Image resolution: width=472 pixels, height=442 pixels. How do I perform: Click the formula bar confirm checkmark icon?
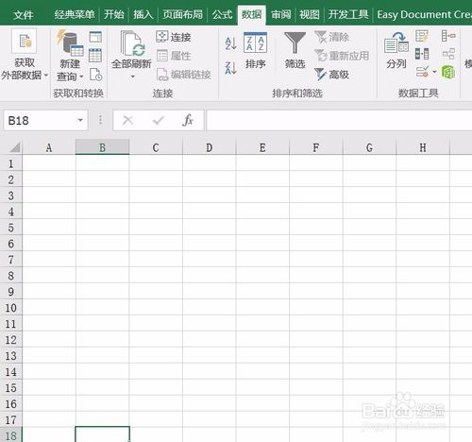[x=158, y=120]
